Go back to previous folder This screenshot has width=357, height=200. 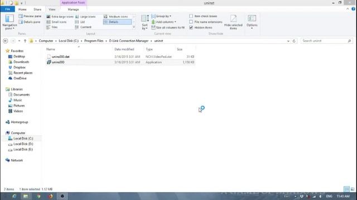pos(6,41)
